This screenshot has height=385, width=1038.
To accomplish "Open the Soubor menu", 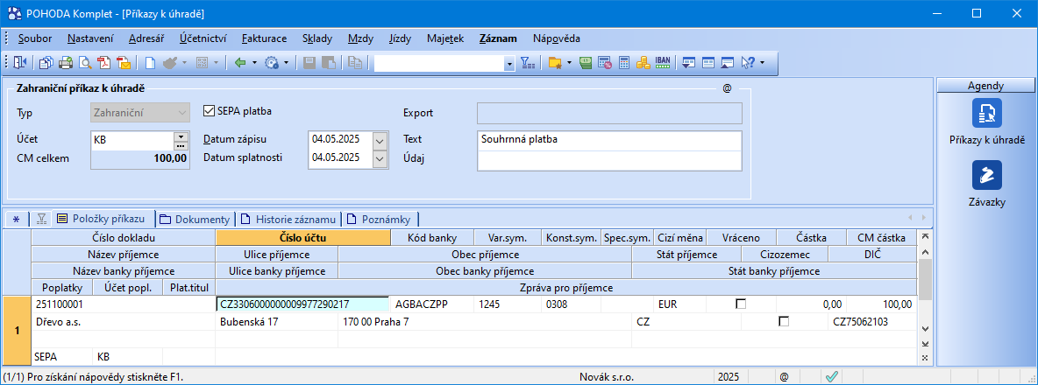I will [x=35, y=38].
